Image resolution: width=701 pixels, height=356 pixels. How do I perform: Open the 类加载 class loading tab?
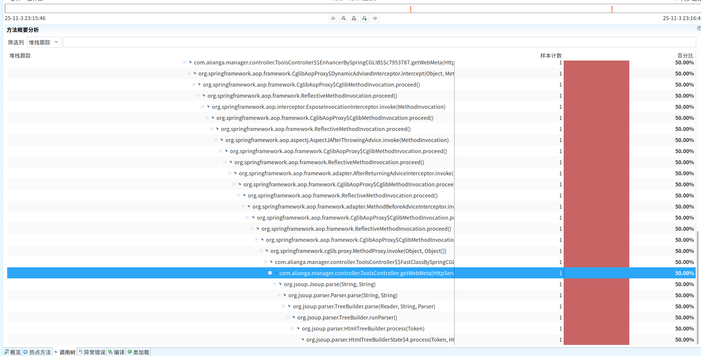coord(138,352)
